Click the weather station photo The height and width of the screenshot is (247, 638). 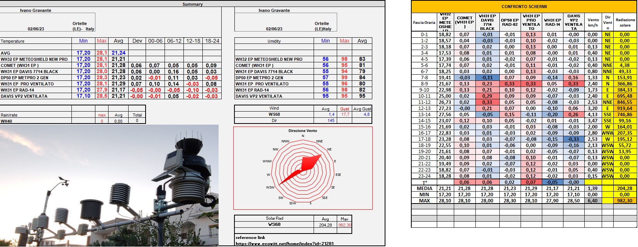click(109, 185)
